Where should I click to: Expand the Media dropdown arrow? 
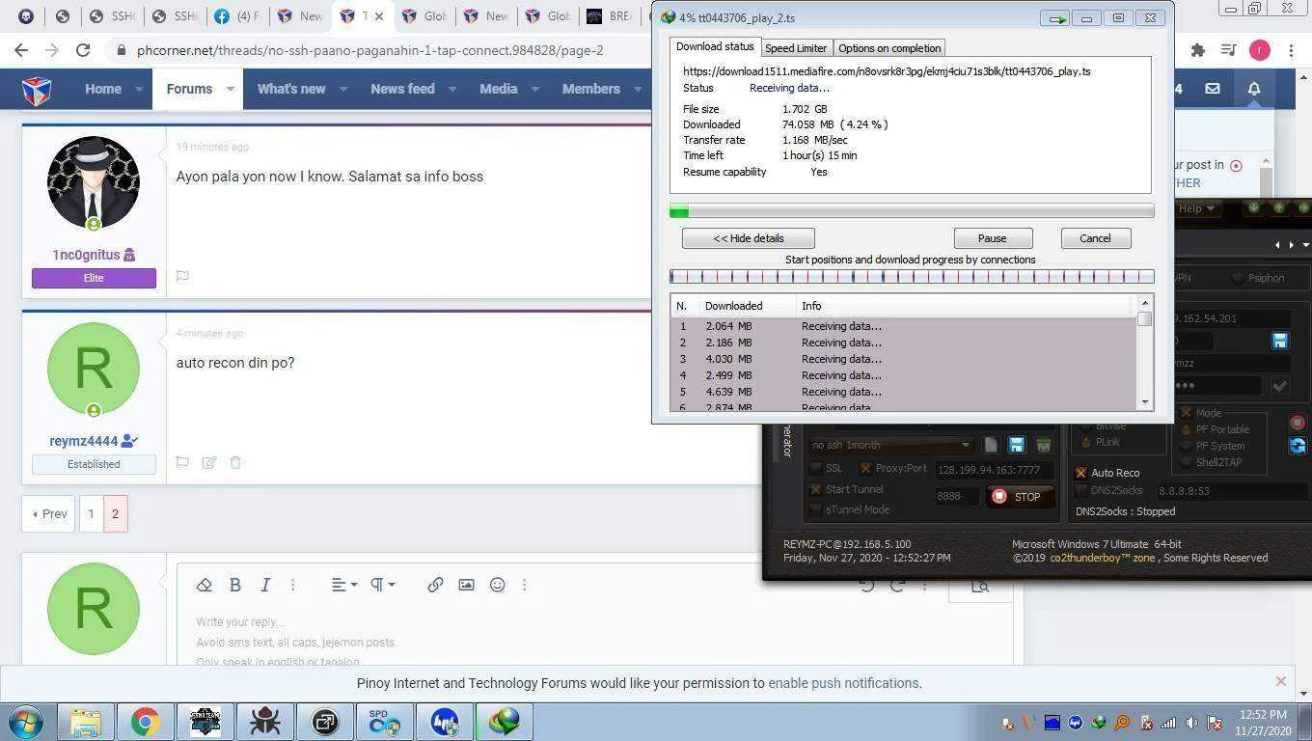(535, 89)
